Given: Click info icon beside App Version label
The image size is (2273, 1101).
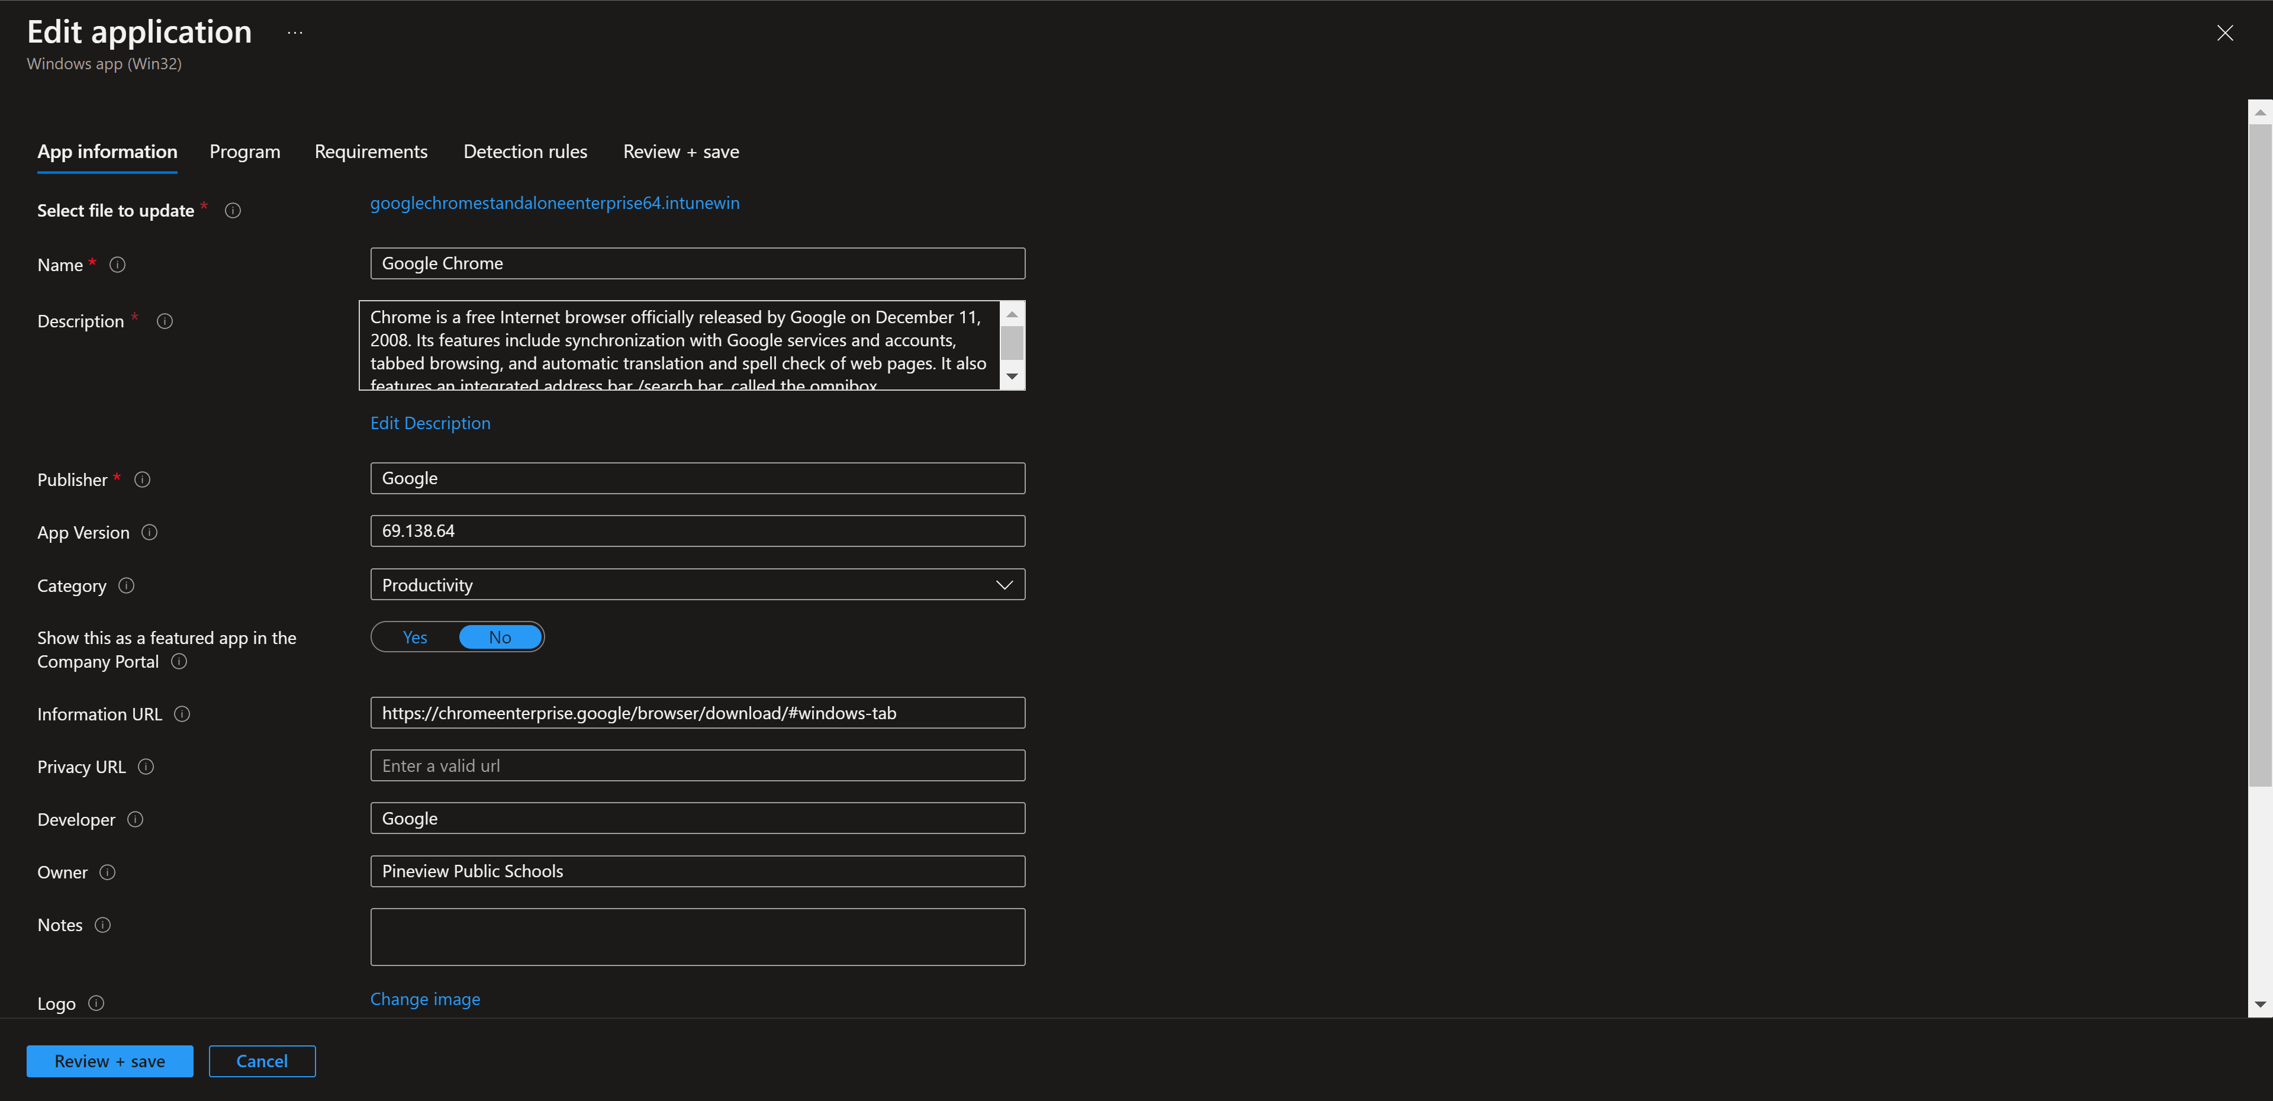Looking at the screenshot, I should tap(150, 532).
